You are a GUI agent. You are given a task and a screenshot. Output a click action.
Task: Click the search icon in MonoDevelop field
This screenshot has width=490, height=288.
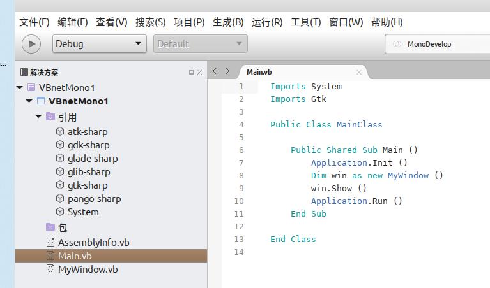[x=397, y=44]
